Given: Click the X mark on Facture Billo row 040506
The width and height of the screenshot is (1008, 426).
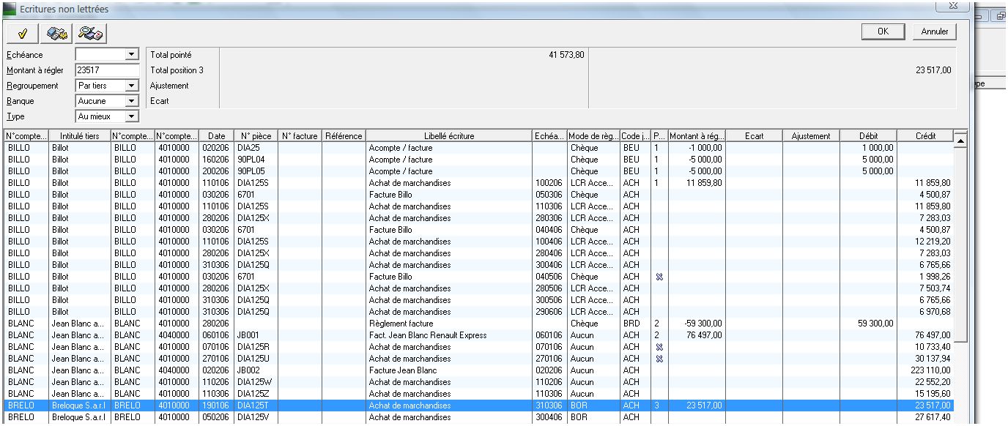Looking at the screenshot, I should pos(659,277).
